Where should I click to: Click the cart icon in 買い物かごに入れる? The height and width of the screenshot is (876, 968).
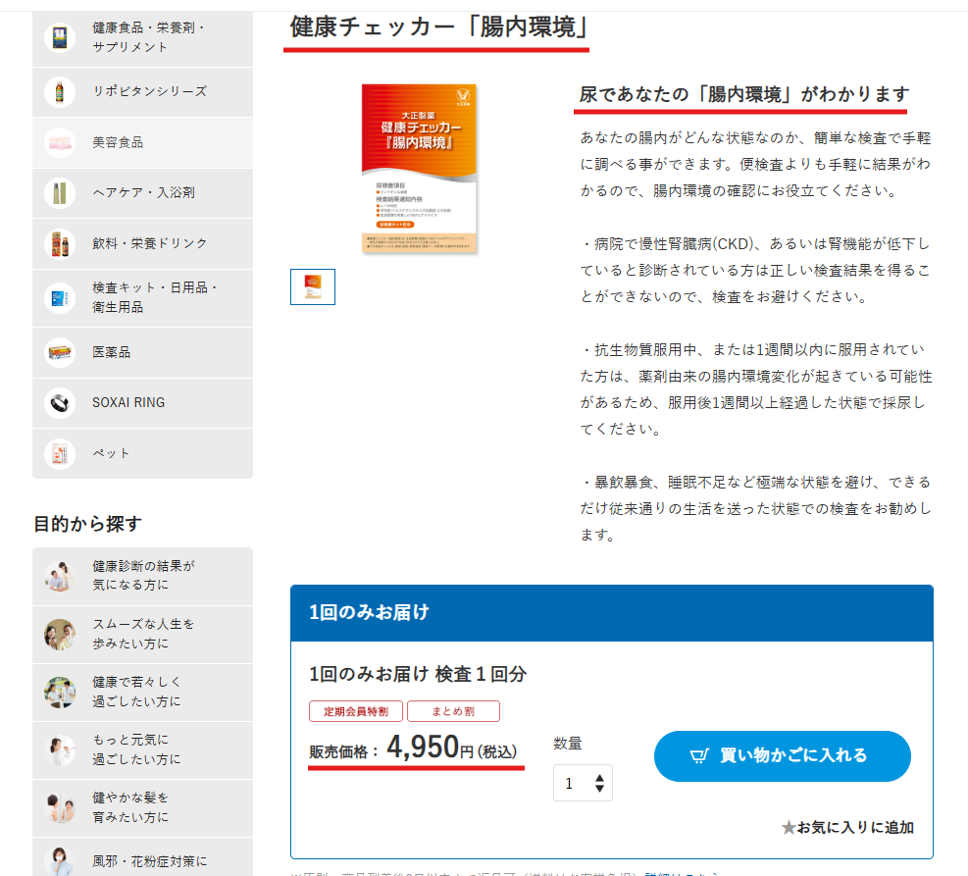699,755
